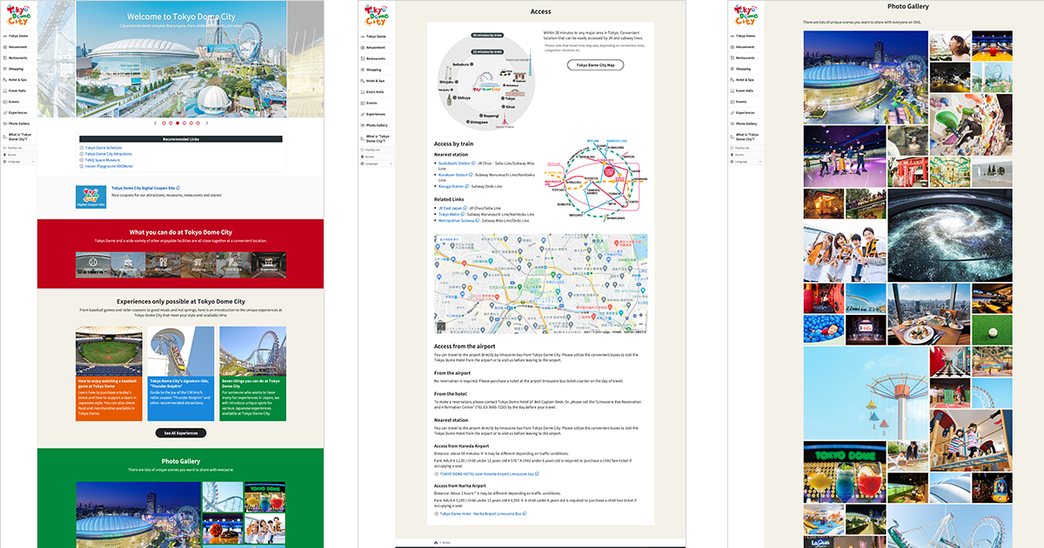Open TeNQ Space Museum recommended link
This screenshot has height=548, width=1044.
102,160
